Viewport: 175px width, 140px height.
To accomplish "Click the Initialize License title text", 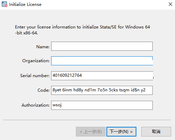I will tap(25, 5).
